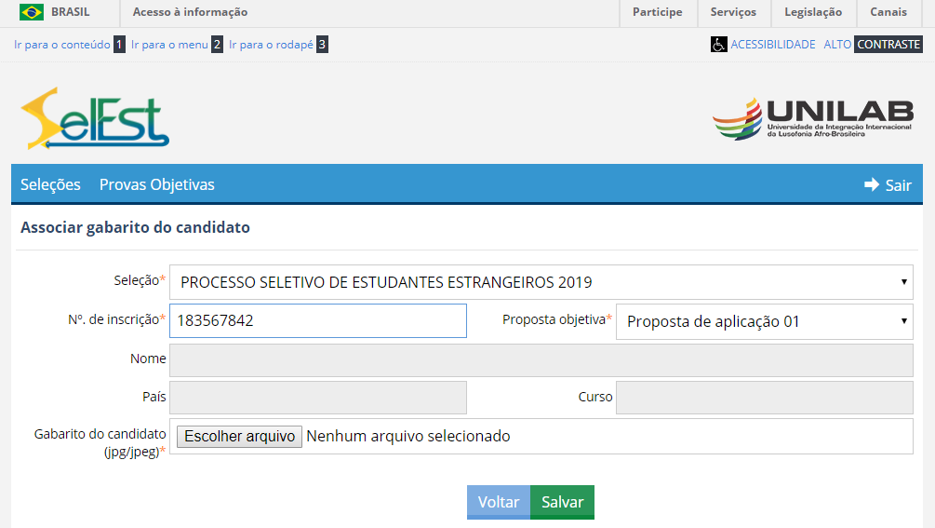Screen dimensions: 935x528
Task: Click the disabled País field
Action: tap(318, 398)
